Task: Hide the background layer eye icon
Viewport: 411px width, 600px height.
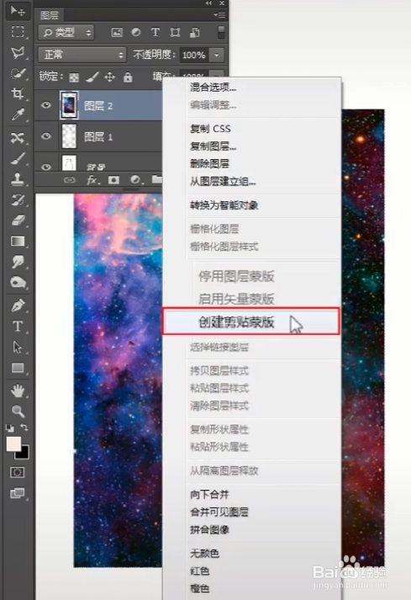Action: (46, 167)
